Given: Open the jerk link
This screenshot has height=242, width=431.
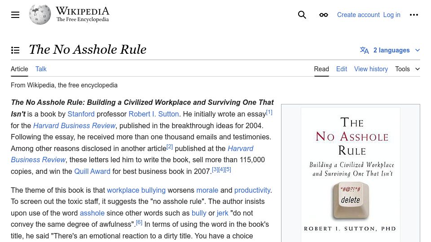Looking at the screenshot, I should point(222,213).
